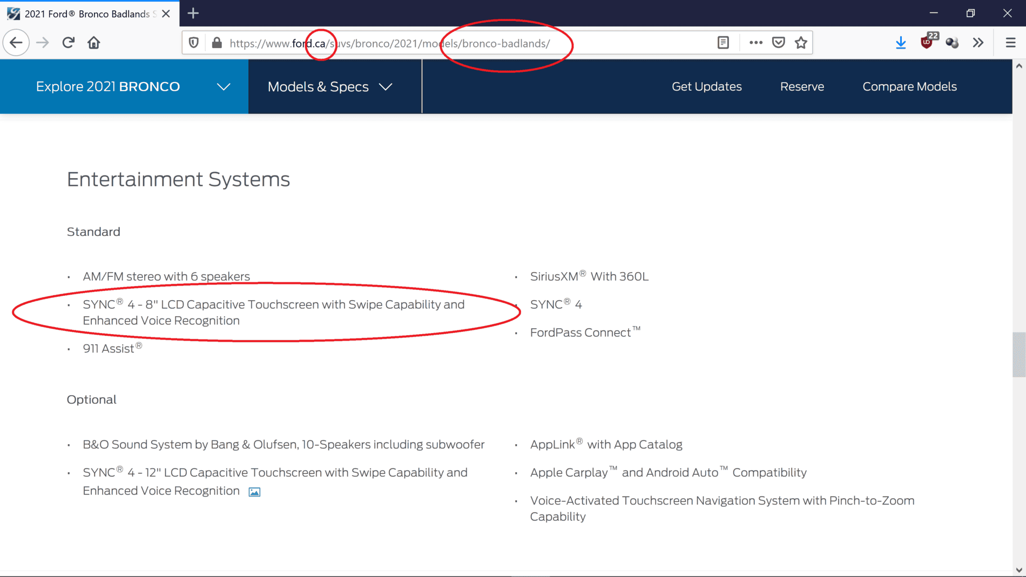Screen dimensions: 1026x577
Task: Click 'AM/FM stereo with 6 speakers' item
Action: click(166, 276)
